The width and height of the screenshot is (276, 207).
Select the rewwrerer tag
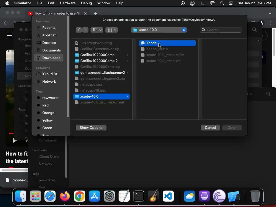[x=49, y=98]
